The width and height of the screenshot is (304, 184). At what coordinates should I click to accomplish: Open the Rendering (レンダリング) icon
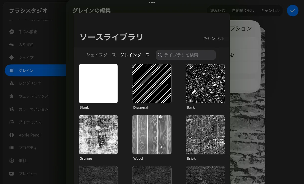12,83
